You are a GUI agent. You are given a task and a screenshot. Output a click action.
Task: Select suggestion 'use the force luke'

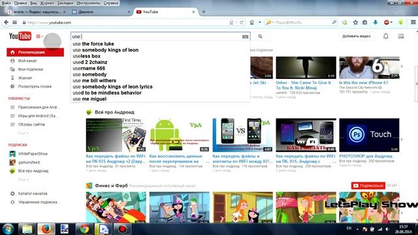[x=93, y=44]
